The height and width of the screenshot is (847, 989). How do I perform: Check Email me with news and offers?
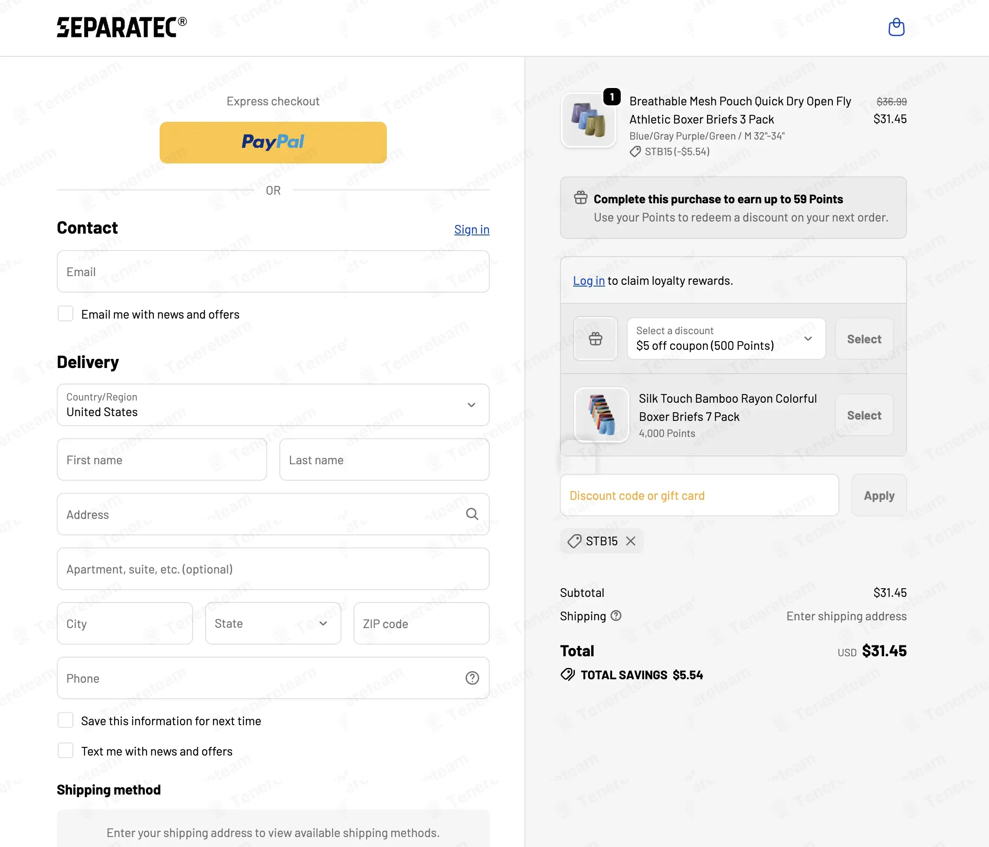(x=65, y=314)
